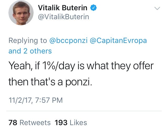Click the blue verified badge icon
Screen dimensions: 168x133
coord(94,8)
